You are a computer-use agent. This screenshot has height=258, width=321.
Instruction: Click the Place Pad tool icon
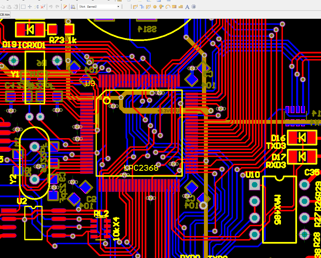tap(155, 7)
